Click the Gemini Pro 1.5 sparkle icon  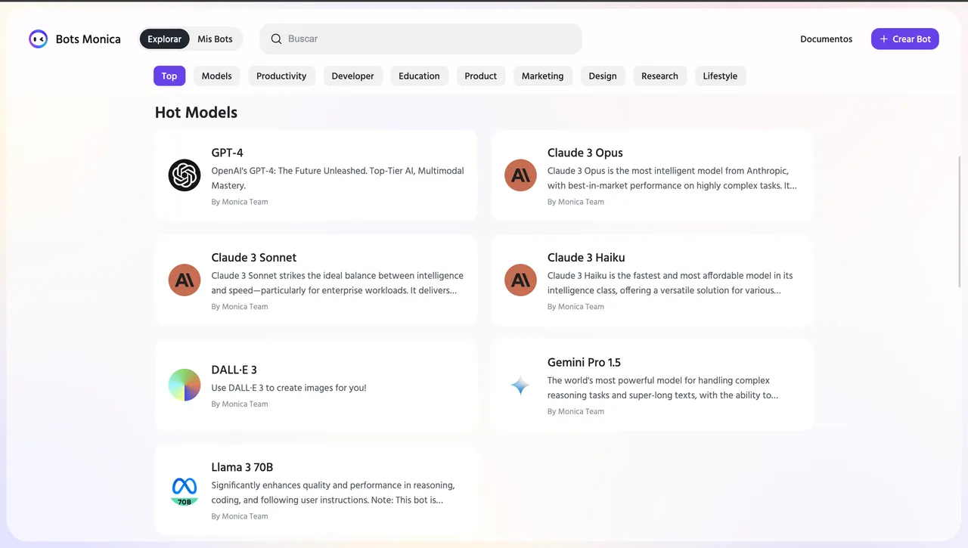pos(520,386)
